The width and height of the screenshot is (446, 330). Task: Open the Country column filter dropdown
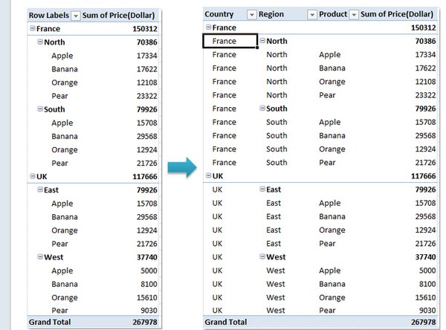coord(251,15)
